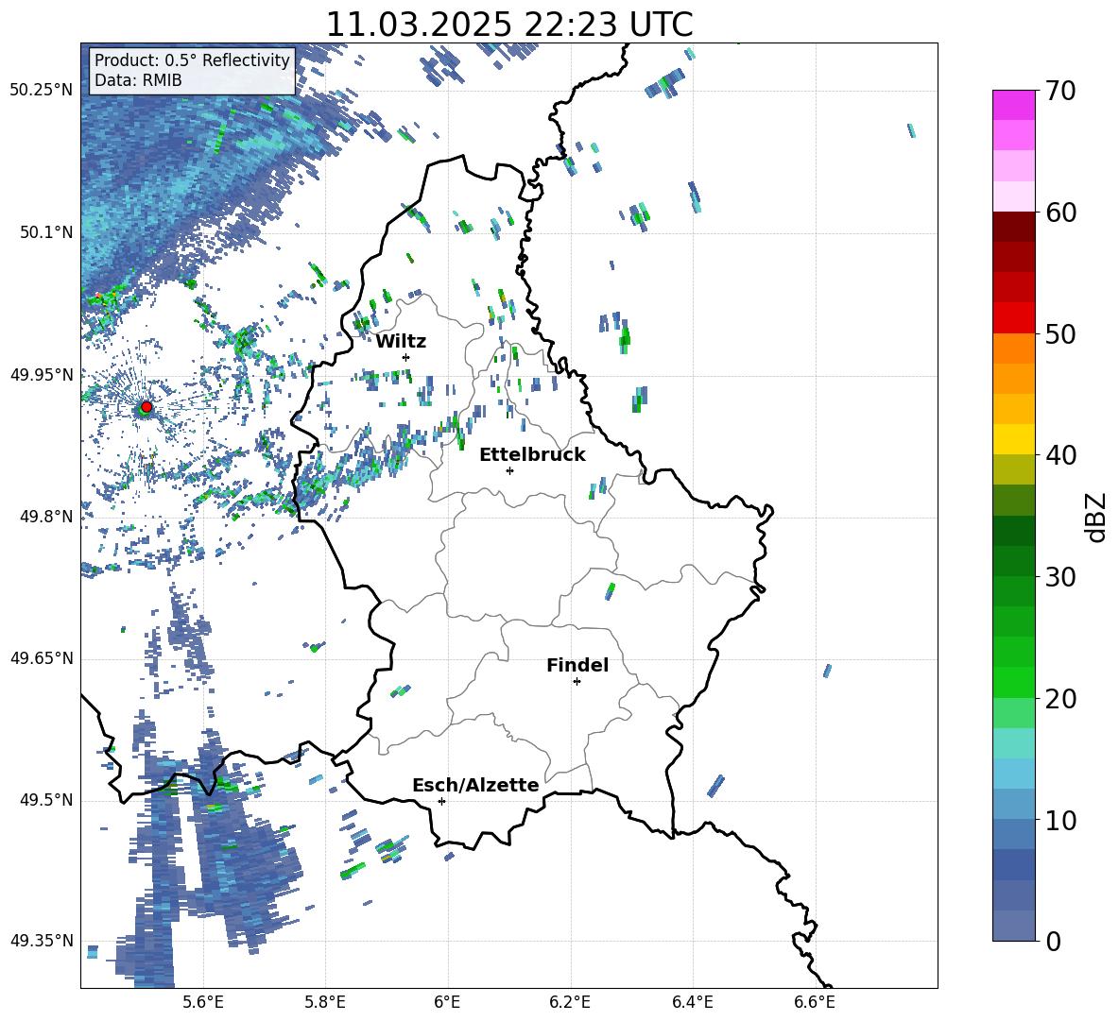This screenshot has width=1119, height=1021.
Task: Pick the yellow 40 dBZ colorbar segment
Action: click(1014, 439)
